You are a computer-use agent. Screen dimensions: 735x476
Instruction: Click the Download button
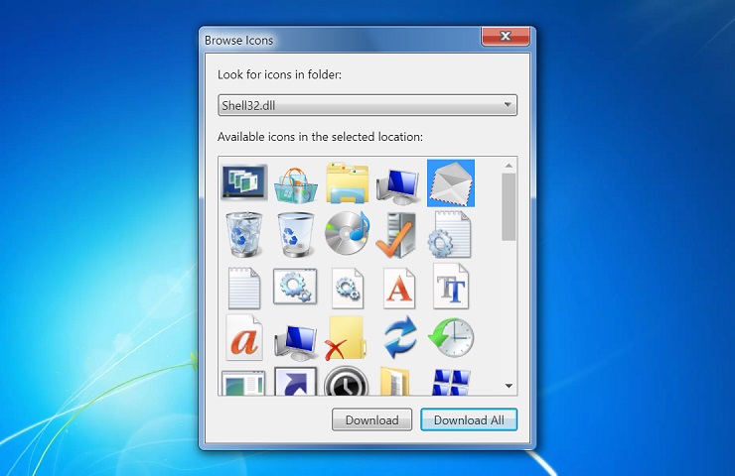tap(372, 419)
